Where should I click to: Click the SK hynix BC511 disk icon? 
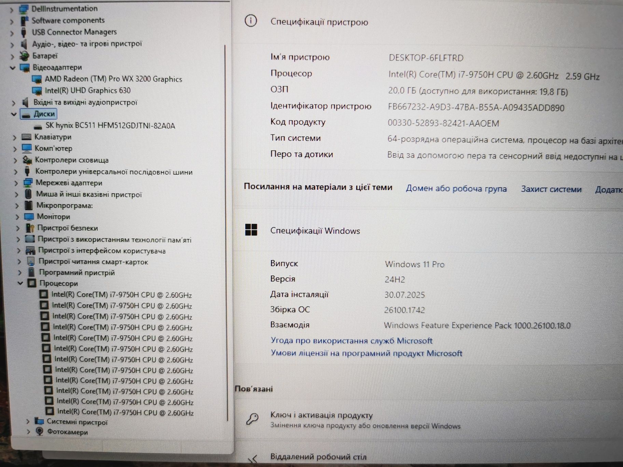coord(38,127)
